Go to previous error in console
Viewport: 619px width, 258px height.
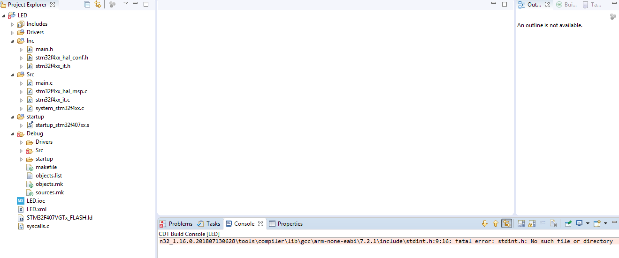click(x=496, y=224)
